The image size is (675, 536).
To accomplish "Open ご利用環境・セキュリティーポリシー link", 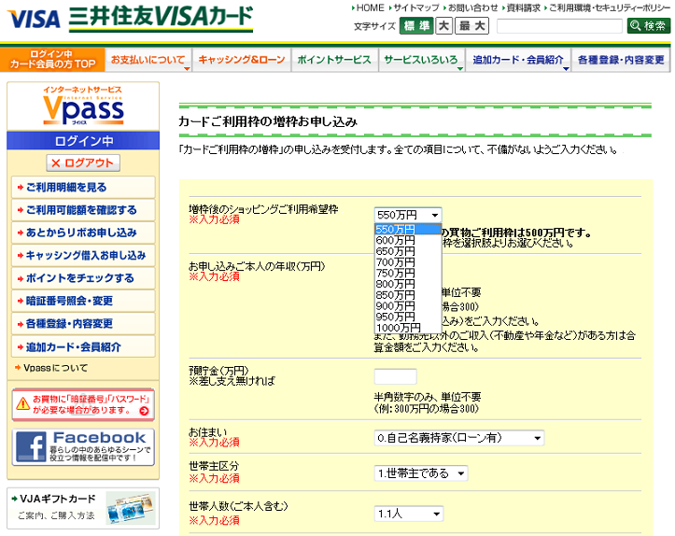I will (609, 7).
